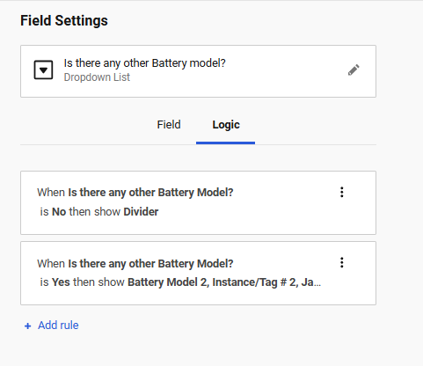Screen dimensions: 423x366
Task: Click the bold 'Yes' value in second rule
Action: [x=61, y=282]
